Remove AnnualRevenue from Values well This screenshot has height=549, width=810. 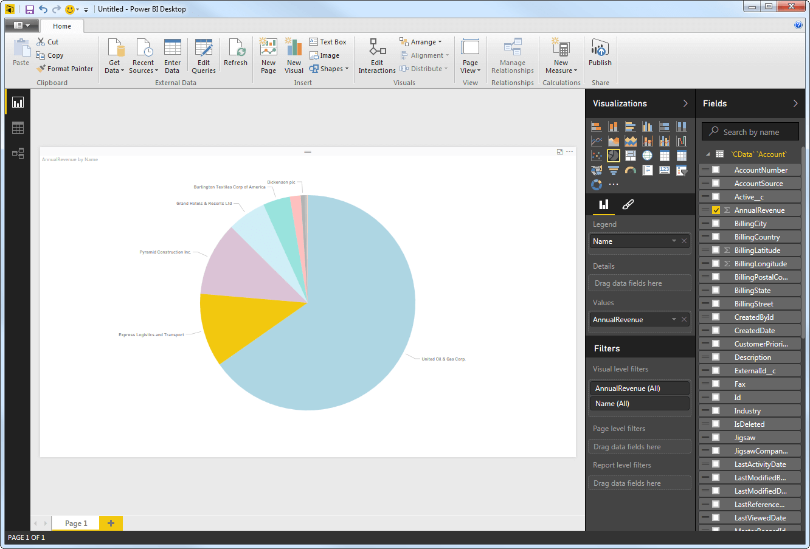[x=684, y=320]
